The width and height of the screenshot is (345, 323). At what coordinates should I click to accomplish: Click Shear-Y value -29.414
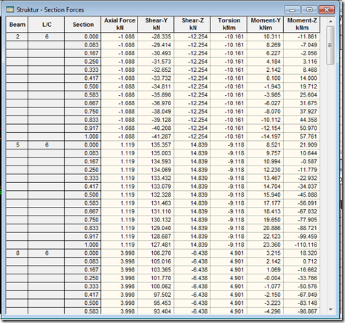[156, 45]
